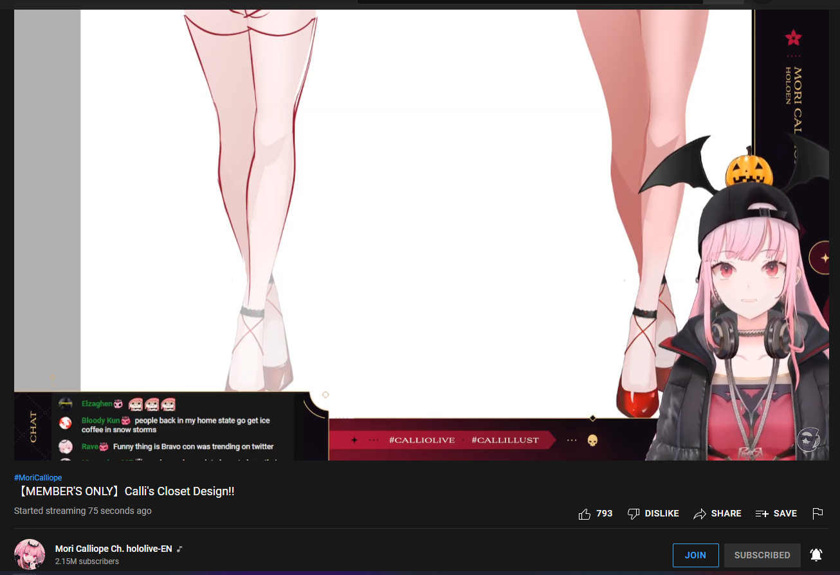
Task: Open the Share arrow option
Action: click(x=717, y=513)
